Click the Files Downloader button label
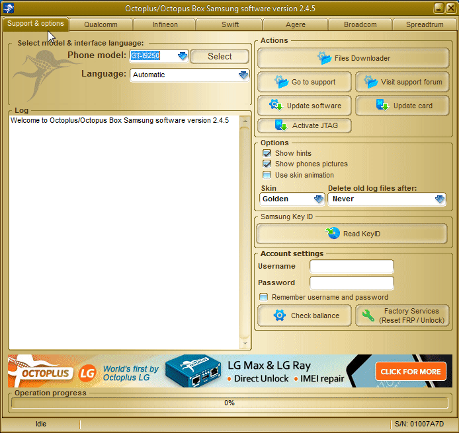 tap(362, 58)
